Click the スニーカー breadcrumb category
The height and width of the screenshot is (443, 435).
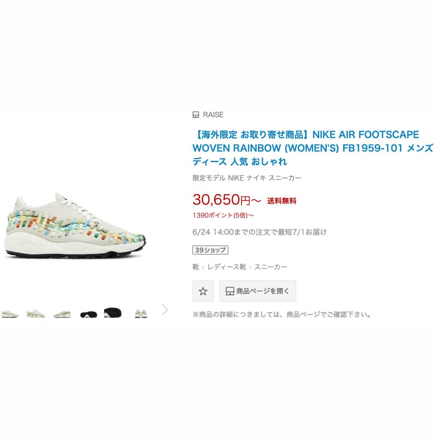[270, 267]
